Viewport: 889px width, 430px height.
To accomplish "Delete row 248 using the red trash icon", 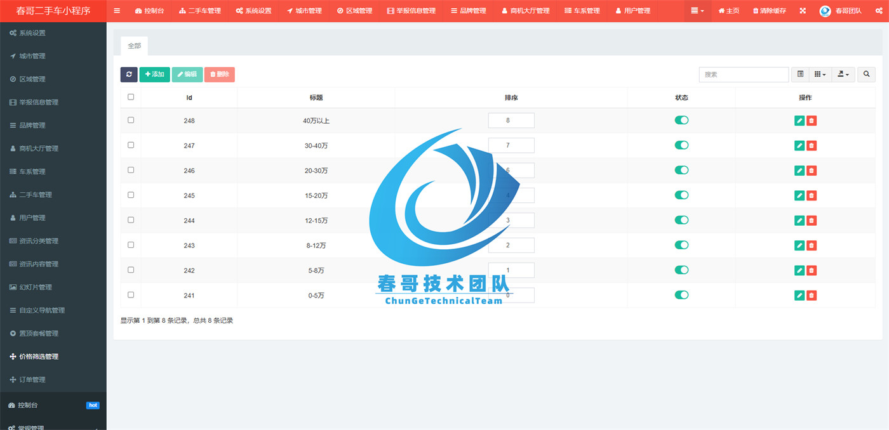I will 812,121.
